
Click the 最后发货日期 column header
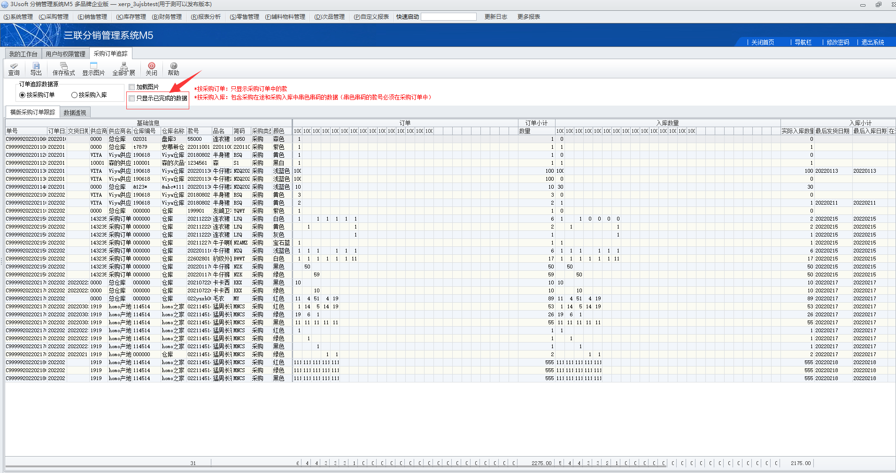[833, 131]
